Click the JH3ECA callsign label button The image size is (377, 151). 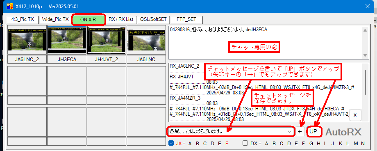[67, 59]
